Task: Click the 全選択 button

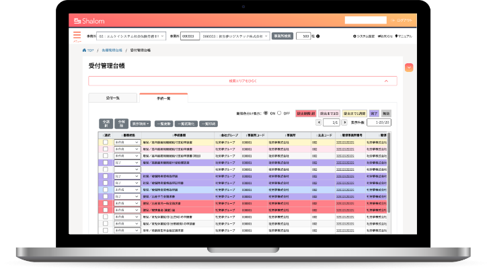Action: click(x=106, y=124)
